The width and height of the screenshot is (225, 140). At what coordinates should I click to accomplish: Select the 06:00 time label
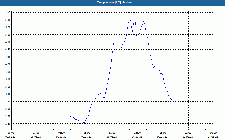pos(62,133)
